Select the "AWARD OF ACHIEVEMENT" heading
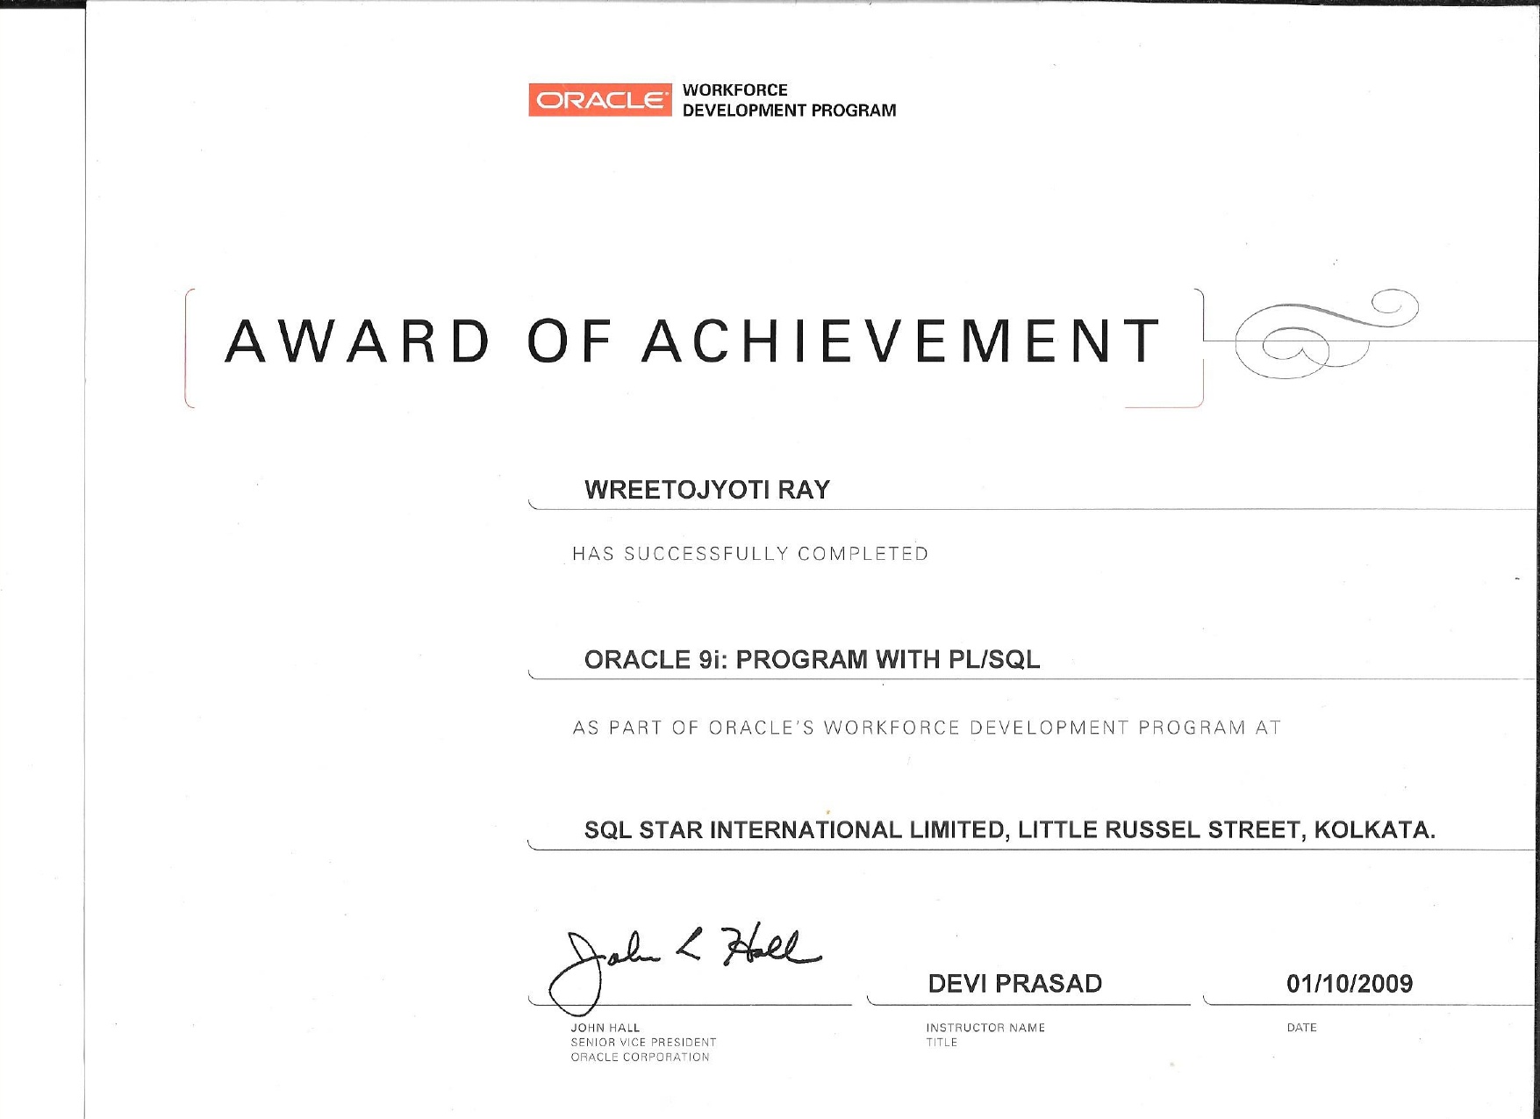Screen dimensions: 1540x1119 click(693, 341)
